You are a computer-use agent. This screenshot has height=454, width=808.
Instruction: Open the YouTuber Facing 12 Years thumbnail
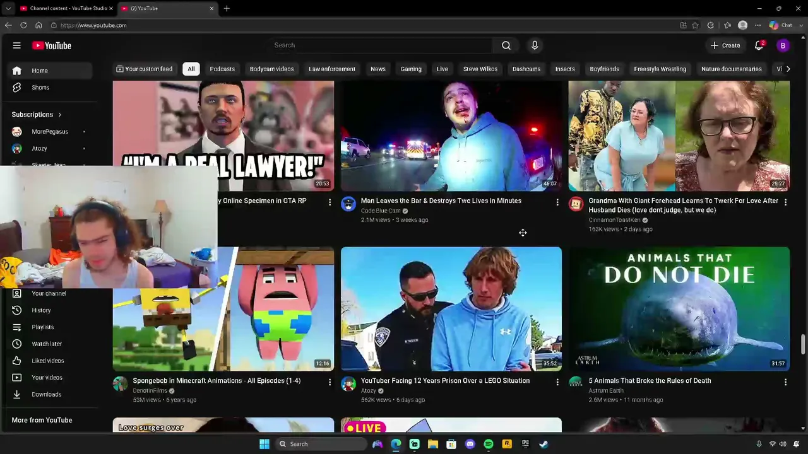pos(451,308)
